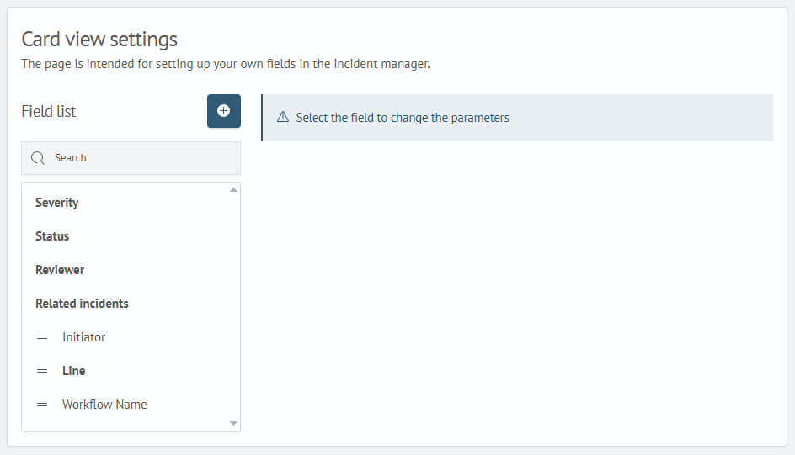The height and width of the screenshot is (455, 795).
Task: Click the Workflow Name drag handle icon
Action: pos(42,405)
